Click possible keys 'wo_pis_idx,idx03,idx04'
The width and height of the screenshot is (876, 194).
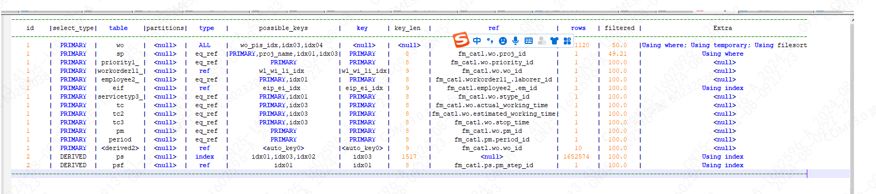click(282, 45)
